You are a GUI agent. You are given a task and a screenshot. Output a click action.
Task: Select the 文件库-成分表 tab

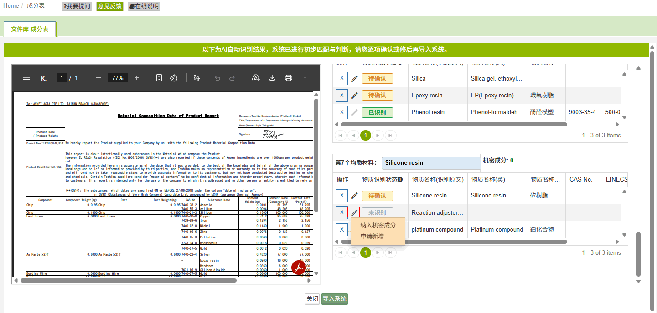30,29
